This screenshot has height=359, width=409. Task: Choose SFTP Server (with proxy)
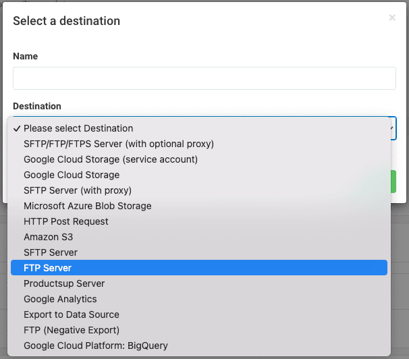click(x=78, y=190)
